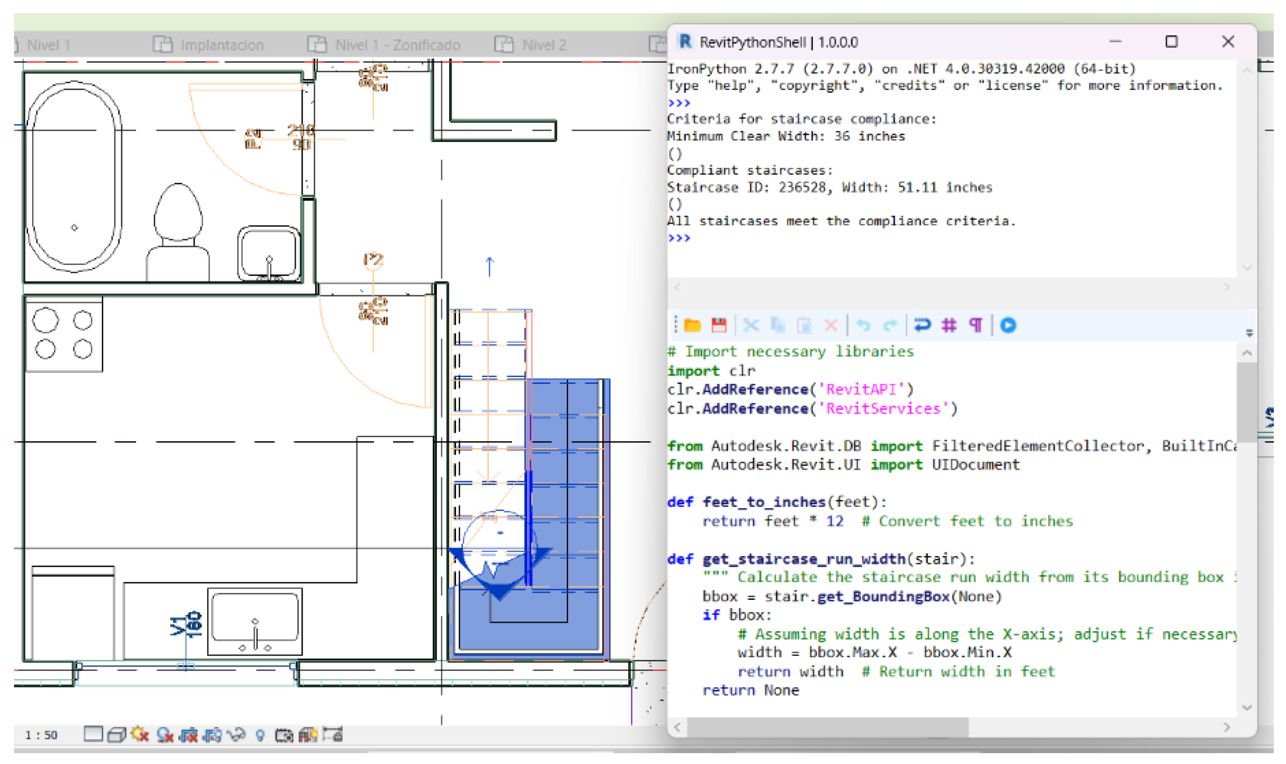Image resolution: width=1286 pixels, height=764 pixels.
Task: Switch to the Implantacion view tab
Action: [x=222, y=45]
